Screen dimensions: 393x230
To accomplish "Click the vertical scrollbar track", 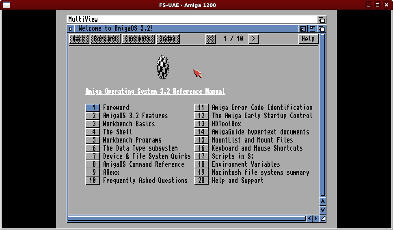I will coord(323,115).
